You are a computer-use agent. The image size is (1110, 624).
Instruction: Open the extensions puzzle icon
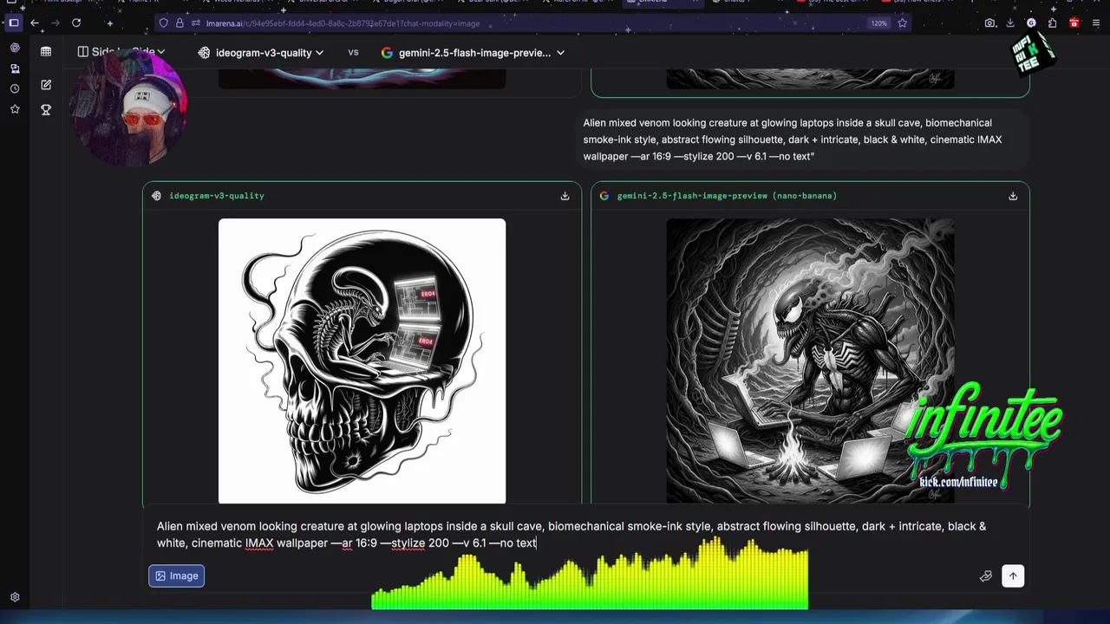click(1052, 23)
